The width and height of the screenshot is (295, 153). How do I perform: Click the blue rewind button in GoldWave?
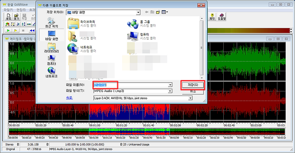32,30
